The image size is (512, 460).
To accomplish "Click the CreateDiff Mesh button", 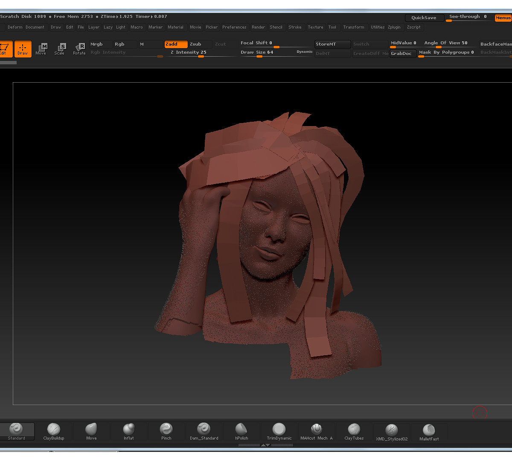I will click(x=370, y=54).
